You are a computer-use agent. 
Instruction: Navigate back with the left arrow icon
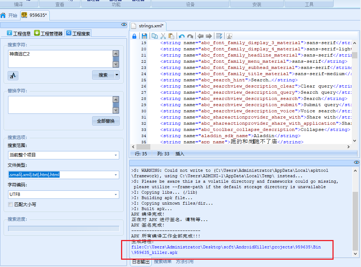point(200,36)
